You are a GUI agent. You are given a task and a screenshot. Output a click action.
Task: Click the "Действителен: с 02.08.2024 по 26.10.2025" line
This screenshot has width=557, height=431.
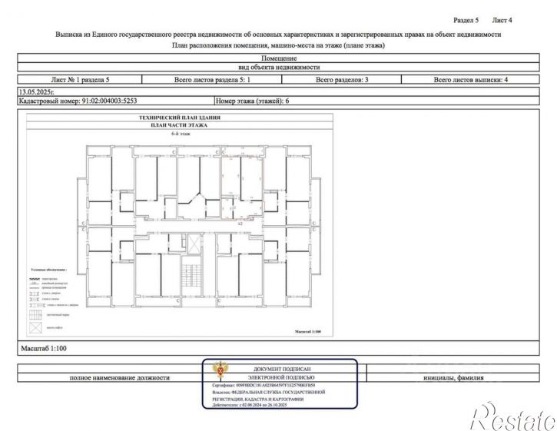click(250, 405)
